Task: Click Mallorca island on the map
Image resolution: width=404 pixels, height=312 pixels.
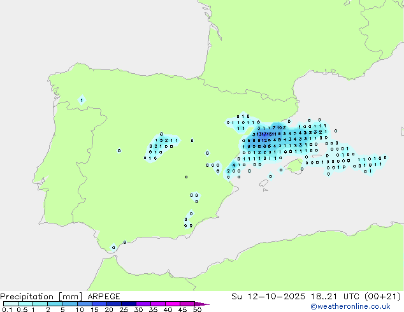Action: (294, 166)
